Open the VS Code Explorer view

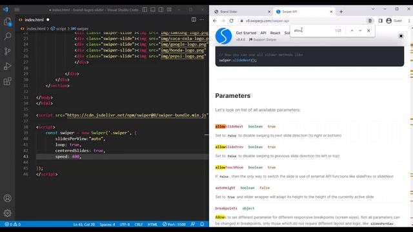click(x=8, y=21)
